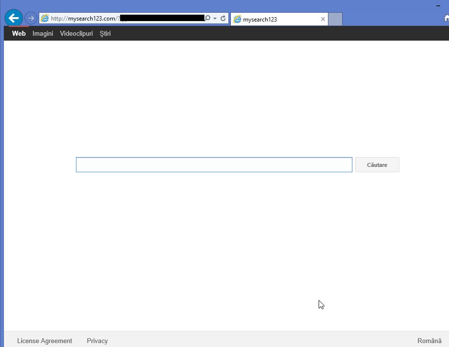Open the Română language selector
This screenshot has height=347, width=449.
428,341
